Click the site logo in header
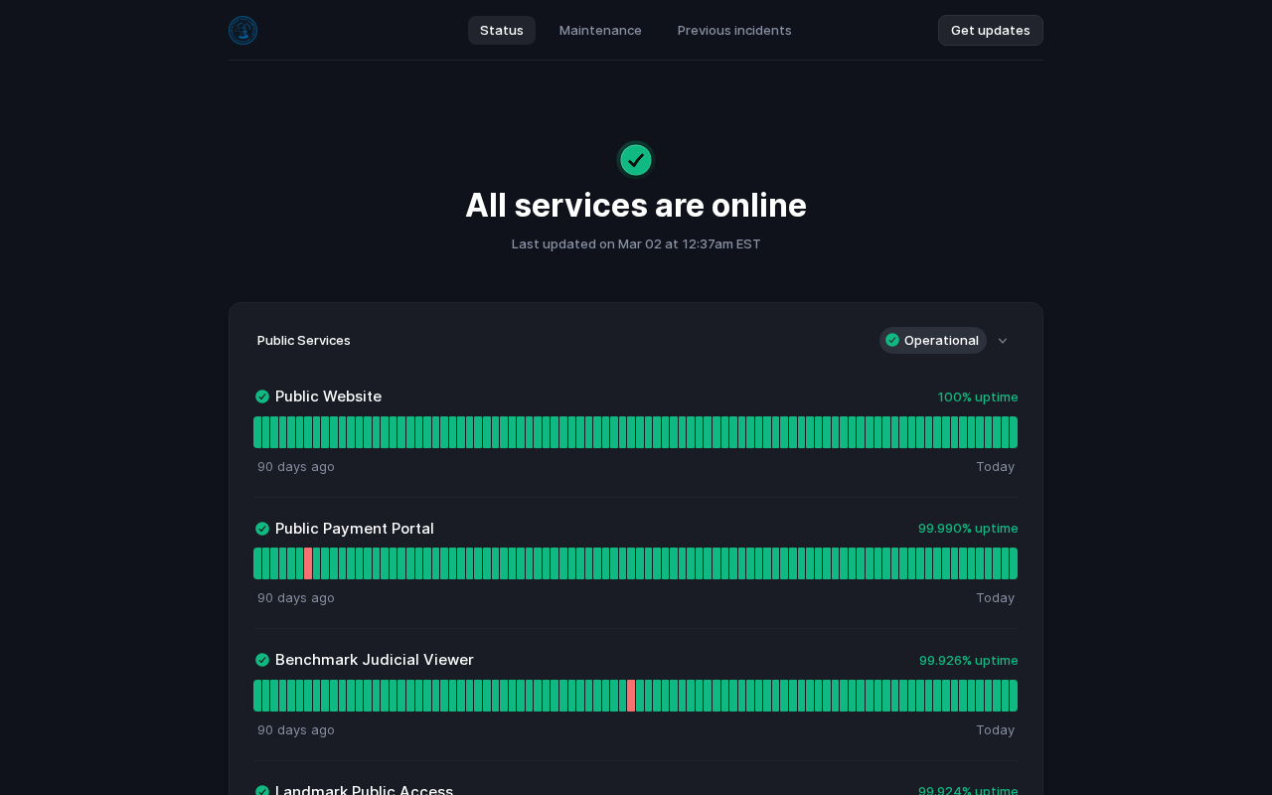Image resolution: width=1272 pixels, height=795 pixels. 242,30
